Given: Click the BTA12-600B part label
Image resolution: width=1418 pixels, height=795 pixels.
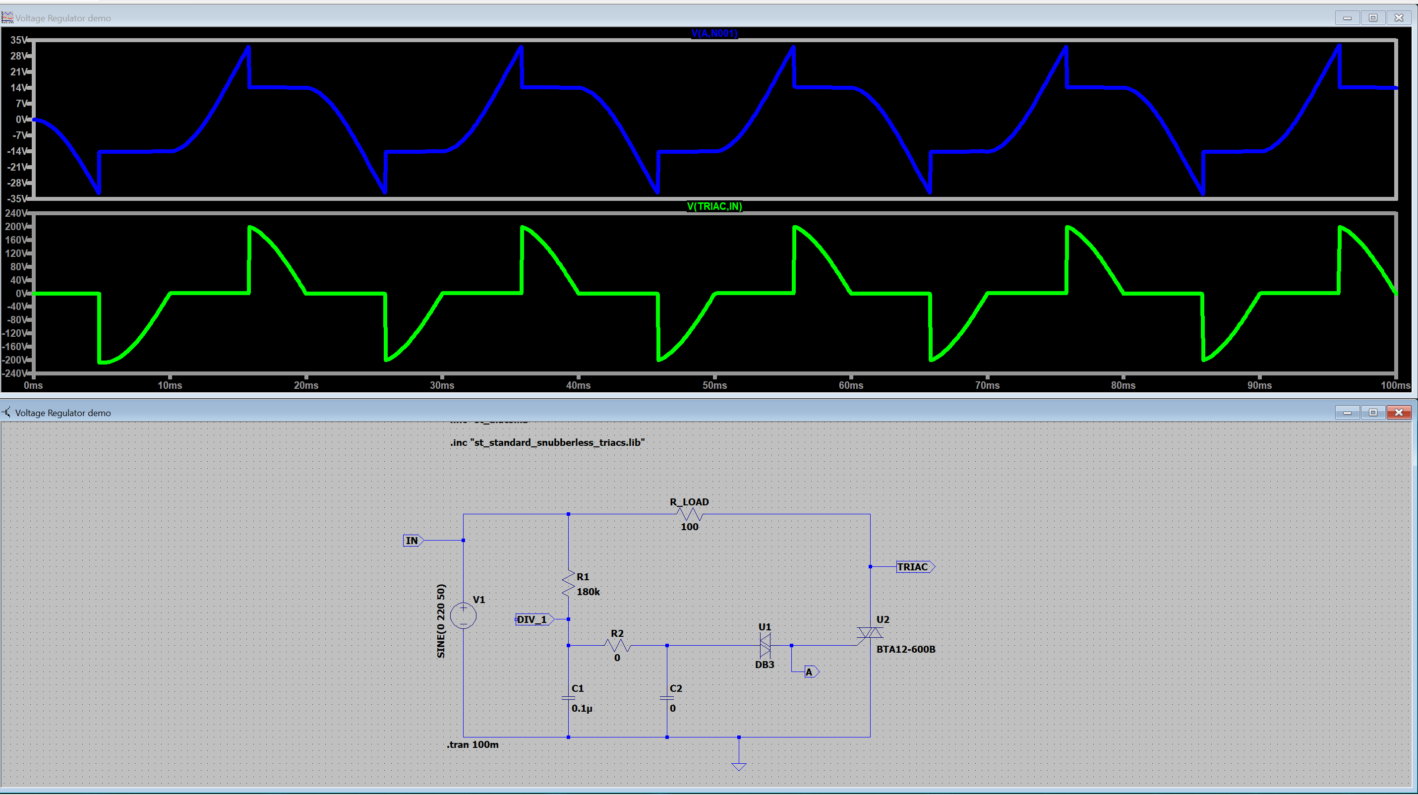Looking at the screenshot, I should click(905, 650).
